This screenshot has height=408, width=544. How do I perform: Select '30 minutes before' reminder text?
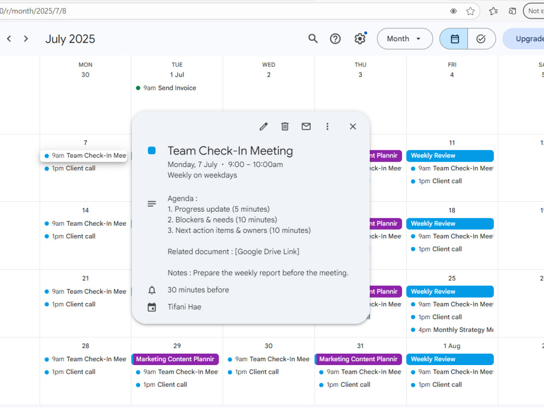click(x=198, y=290)
